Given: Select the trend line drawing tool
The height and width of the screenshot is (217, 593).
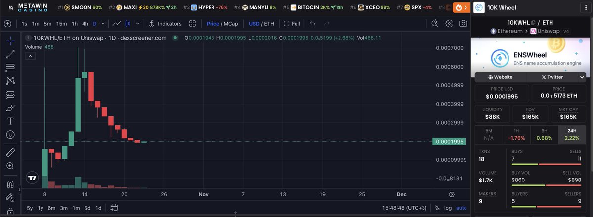Looking at the screenshot, I should 10,54.
